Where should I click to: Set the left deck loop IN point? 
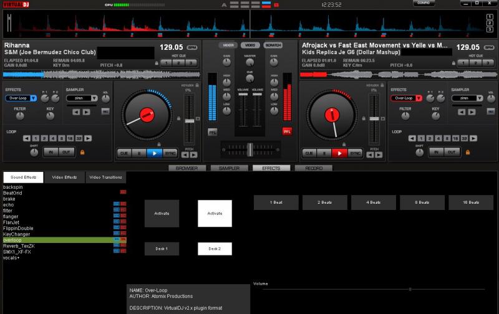[50, 152]
